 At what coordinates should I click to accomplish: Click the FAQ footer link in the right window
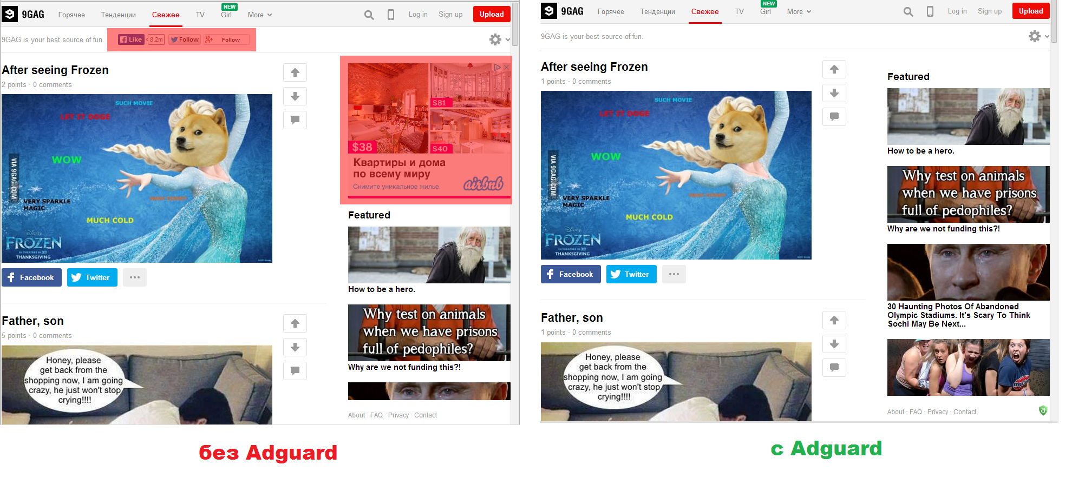[x=916, y=412]
